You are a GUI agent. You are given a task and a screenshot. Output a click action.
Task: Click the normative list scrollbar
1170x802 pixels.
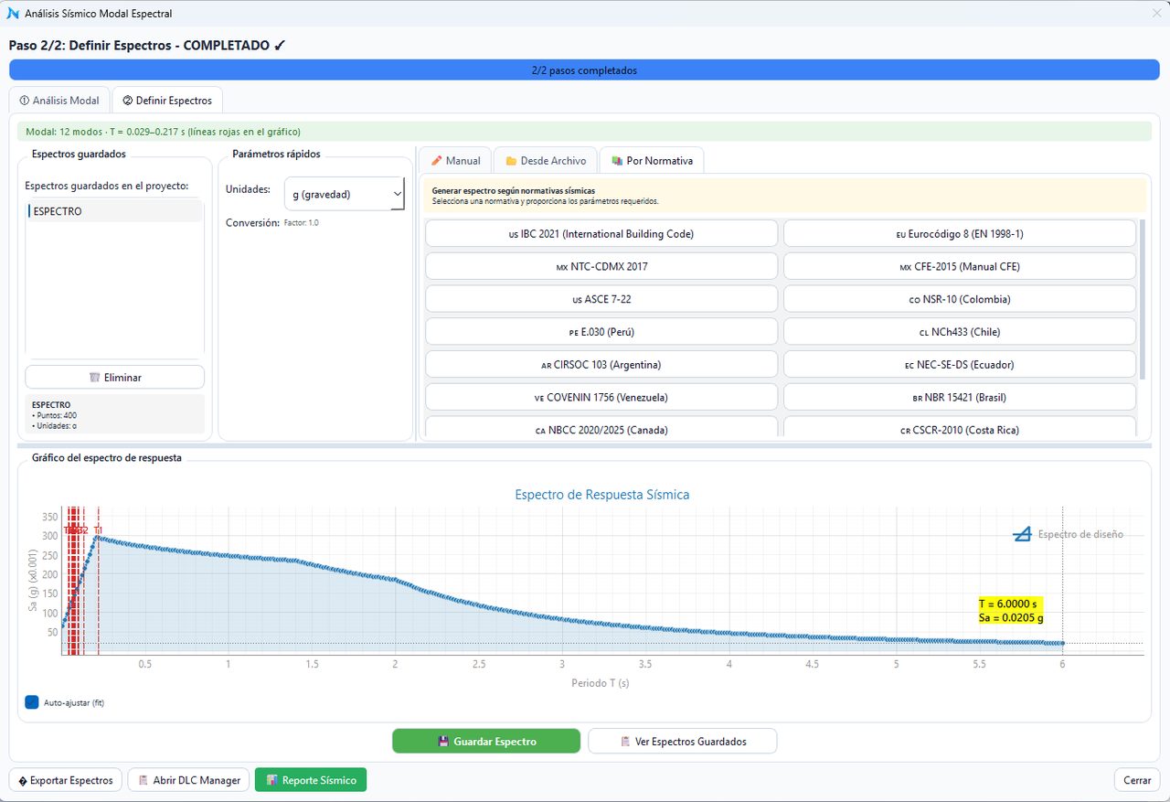[1142, 299]
